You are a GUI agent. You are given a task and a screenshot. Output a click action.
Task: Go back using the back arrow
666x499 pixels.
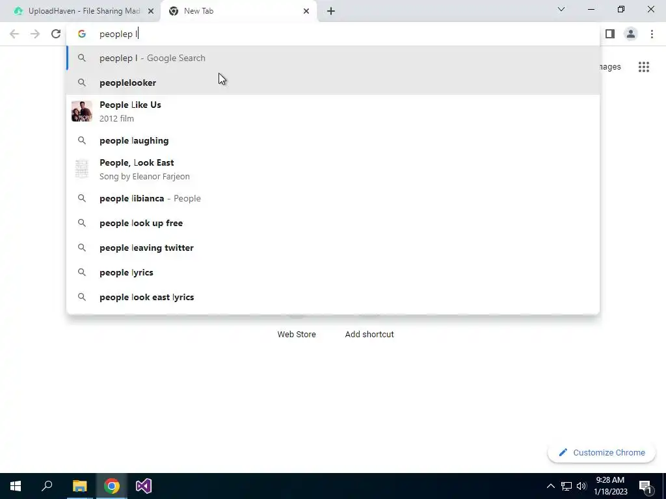pyautogui.click(x=14, y=34)
